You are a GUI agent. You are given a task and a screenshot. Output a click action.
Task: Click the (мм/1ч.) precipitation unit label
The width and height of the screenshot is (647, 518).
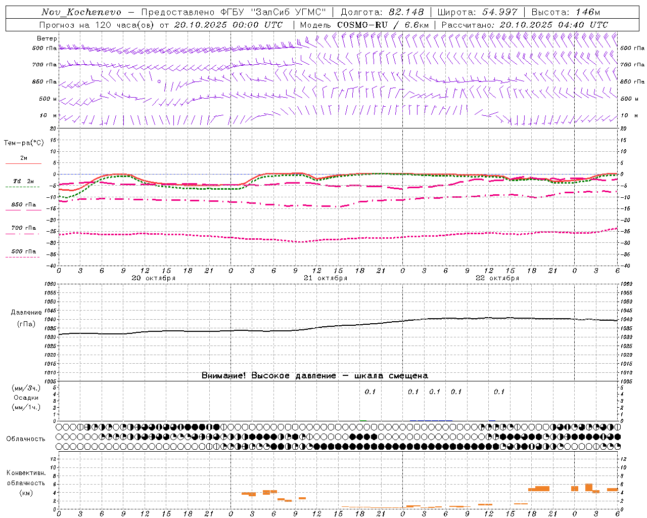point(26,407)
